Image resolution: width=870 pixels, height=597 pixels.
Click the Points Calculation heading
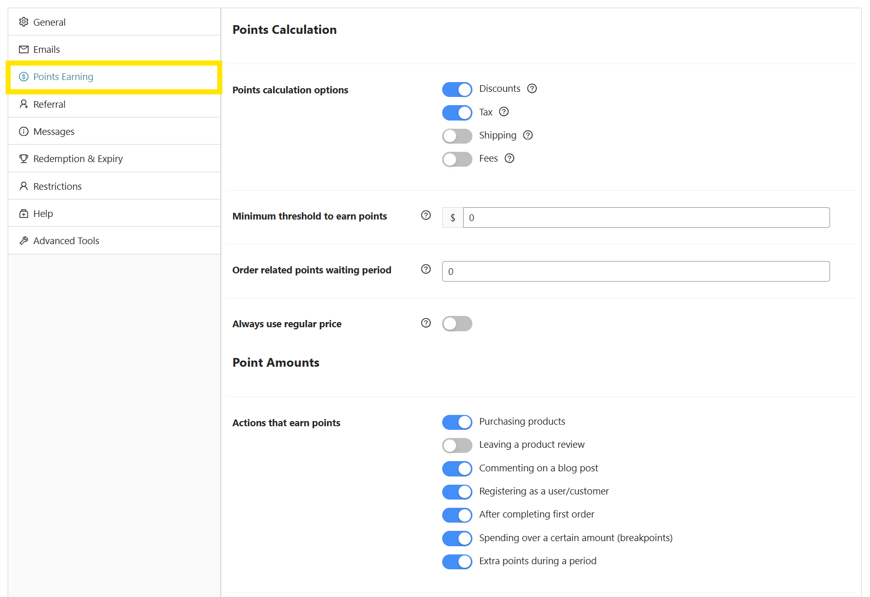[284, 30]
